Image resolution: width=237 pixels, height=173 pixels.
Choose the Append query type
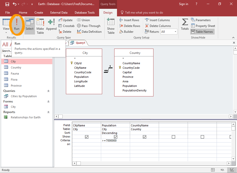pos(51,24)
